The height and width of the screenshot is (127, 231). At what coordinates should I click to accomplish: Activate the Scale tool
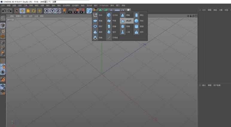pos(28,11)
